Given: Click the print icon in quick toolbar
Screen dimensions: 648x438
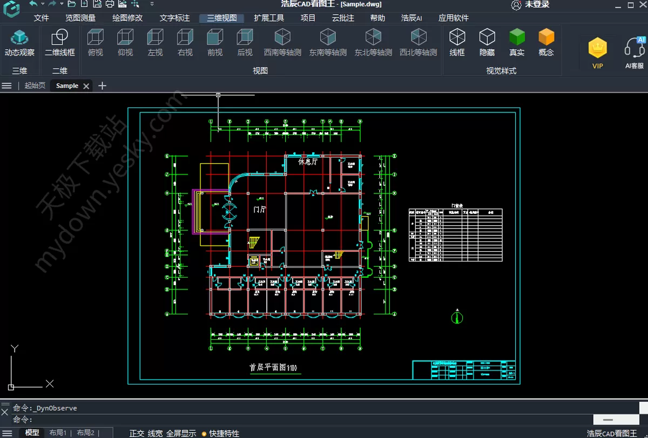Looking at the screenshot, I should (x=110, y=4).
